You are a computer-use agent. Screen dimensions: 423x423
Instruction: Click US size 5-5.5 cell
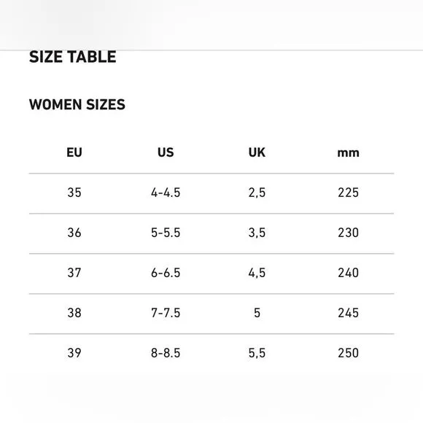tap(166, 233)
